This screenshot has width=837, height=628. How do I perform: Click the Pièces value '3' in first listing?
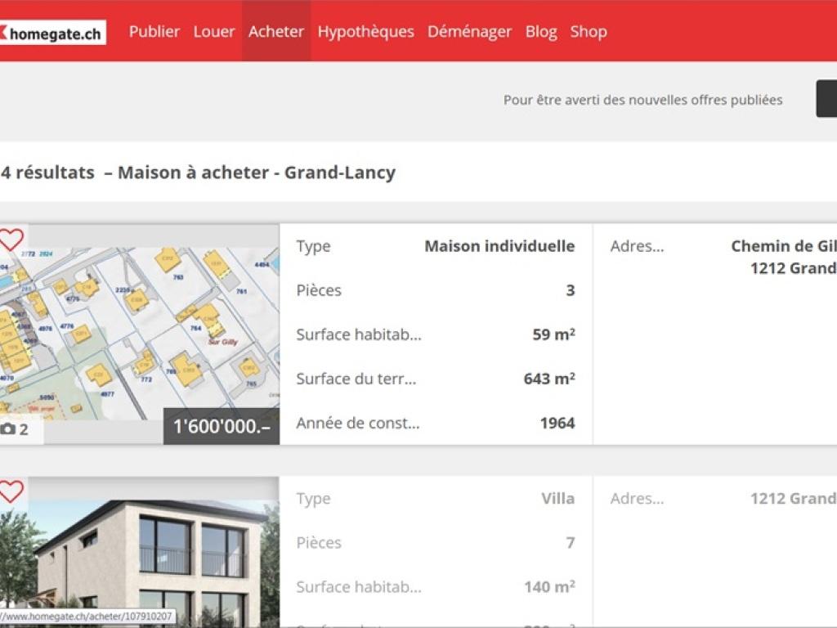tap(570, 290)
